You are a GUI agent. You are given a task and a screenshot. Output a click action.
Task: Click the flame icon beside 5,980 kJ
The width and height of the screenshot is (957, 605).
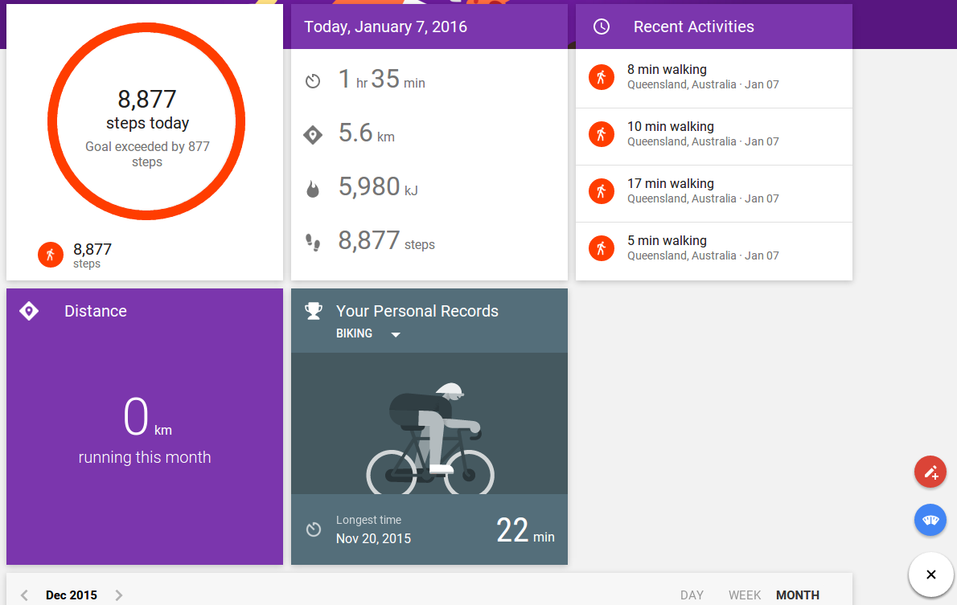click(313, 189)
